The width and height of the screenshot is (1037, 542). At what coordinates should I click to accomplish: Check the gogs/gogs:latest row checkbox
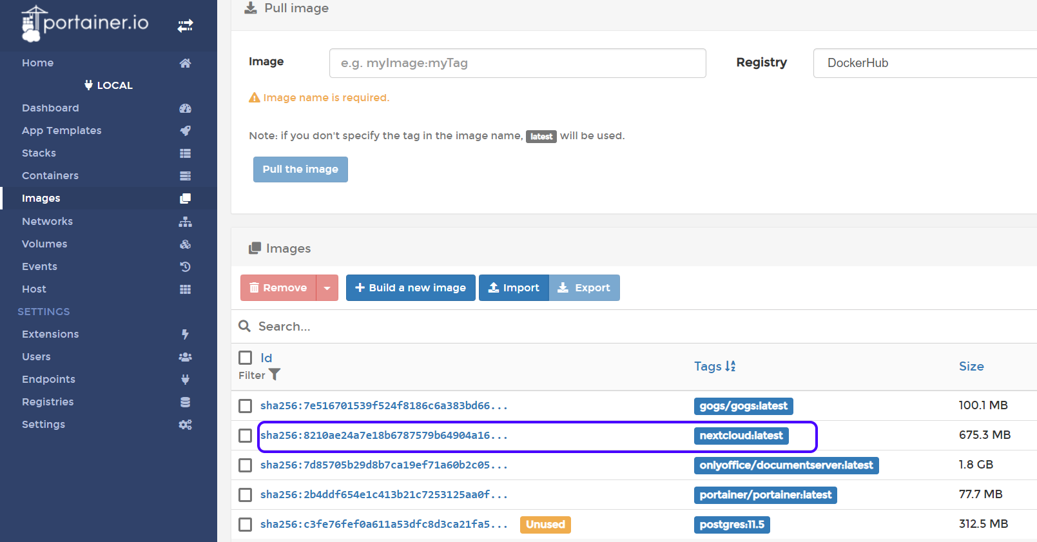[246, 406]
